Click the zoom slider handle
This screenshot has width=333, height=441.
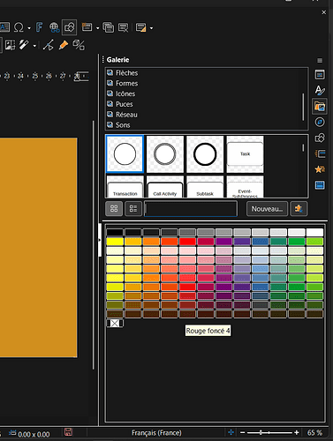point(261,432)
